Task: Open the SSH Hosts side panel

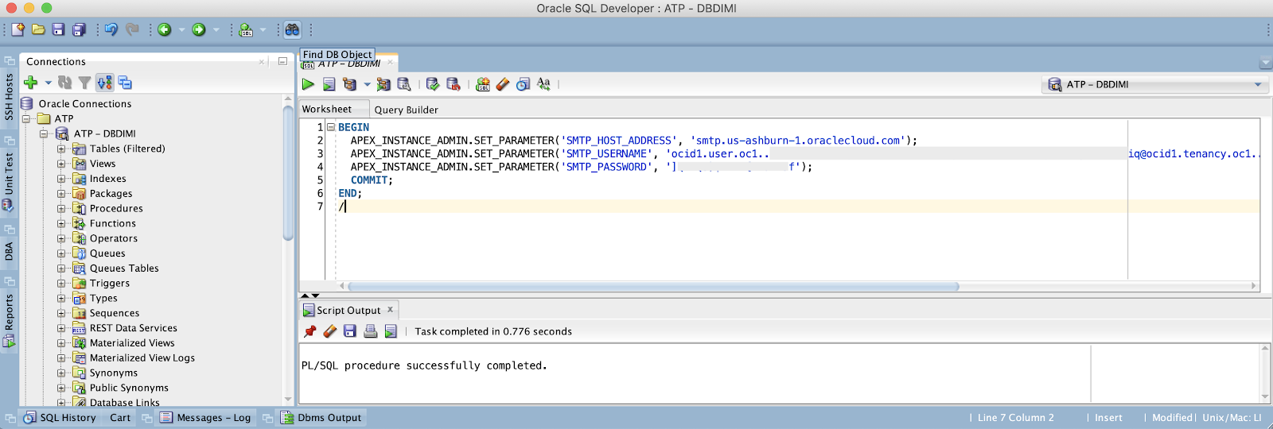Action: coord(9,96)
